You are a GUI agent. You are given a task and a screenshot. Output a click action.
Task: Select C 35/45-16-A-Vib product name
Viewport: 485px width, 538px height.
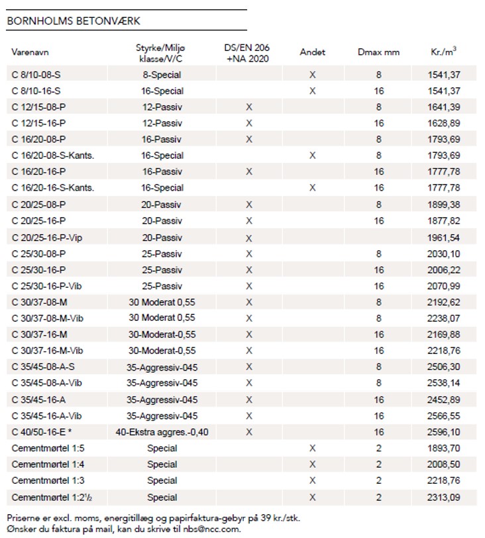tap(46, 416)
